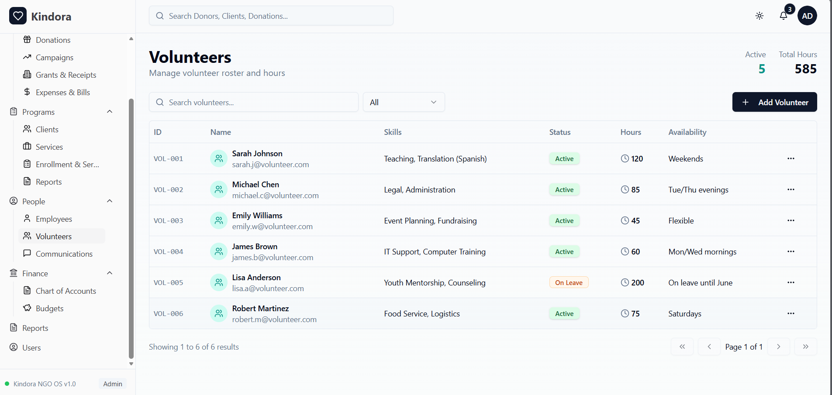Click the Finance bank icon

(14, 273)
